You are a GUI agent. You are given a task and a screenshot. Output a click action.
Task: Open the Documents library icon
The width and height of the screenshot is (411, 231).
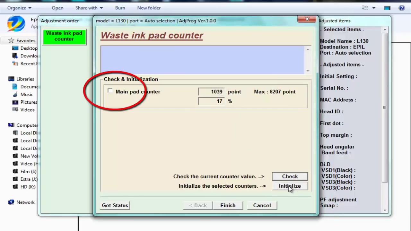[15, 87]
